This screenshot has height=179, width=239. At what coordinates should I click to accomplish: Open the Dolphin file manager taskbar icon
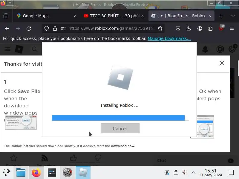pos(21,172)
